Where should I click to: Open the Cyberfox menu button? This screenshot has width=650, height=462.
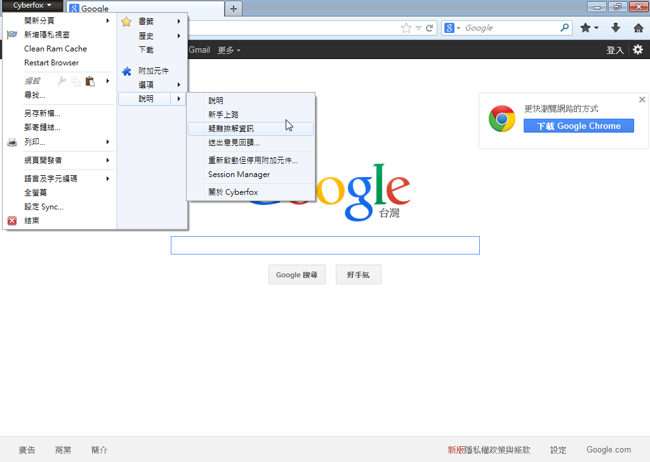pyautogui.click(x=32, y=5)
